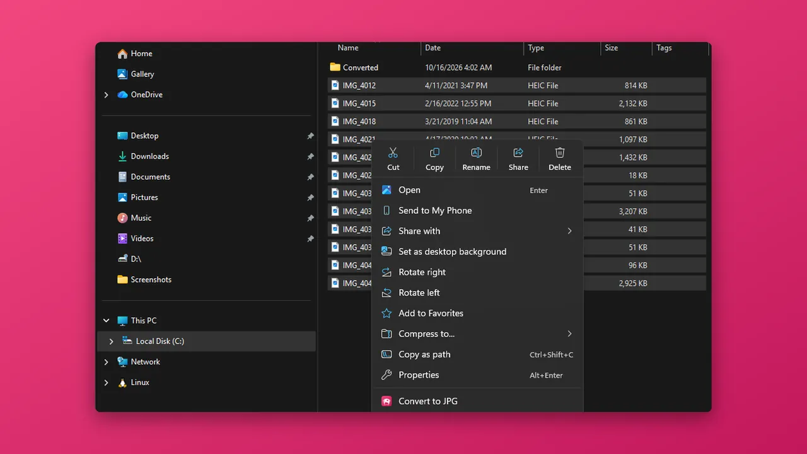Click the Network icon in sidebar
Viewport: 807px width, 454px height.
click(122, 361)
